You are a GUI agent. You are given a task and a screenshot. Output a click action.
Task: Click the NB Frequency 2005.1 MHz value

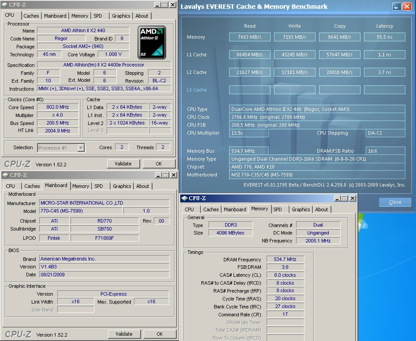click(x=318, y=241)
